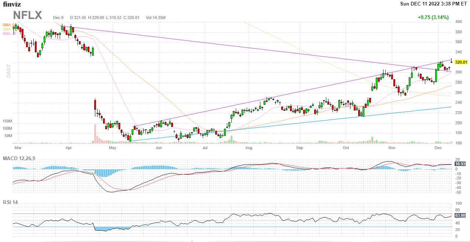Screen dimensions: 470x242
Task: Select the yellow 320.01 current price tag
Action: pyautogui.click(x=461, y=63)
